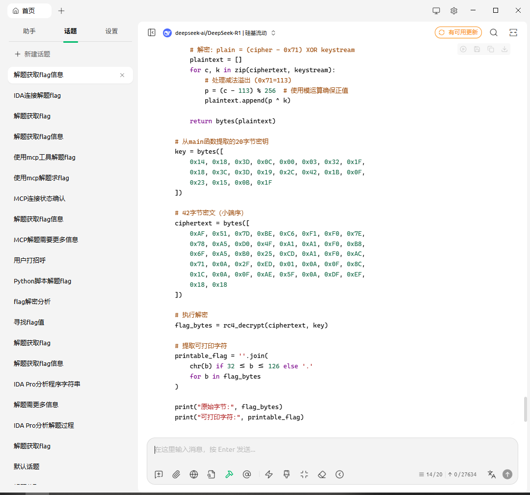Enable web search globe icon
The image size is (530, 495).
tap(194, 474)
